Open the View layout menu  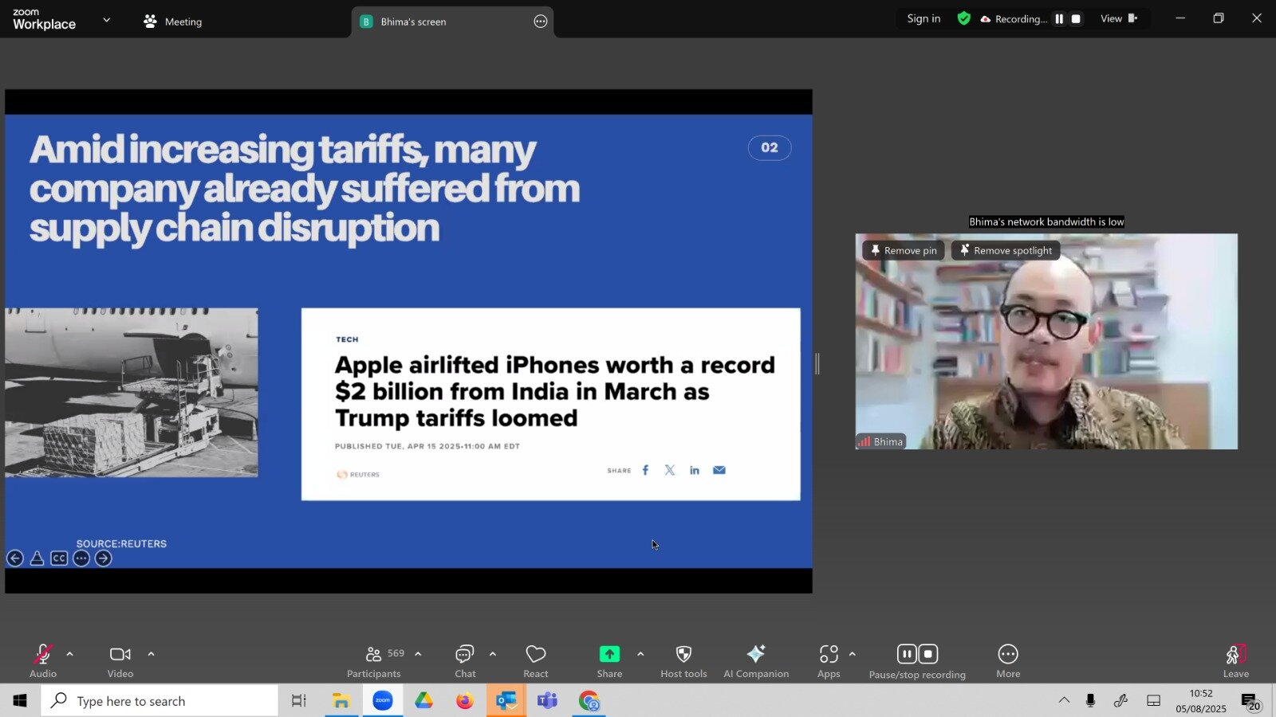click(1119, 18)
